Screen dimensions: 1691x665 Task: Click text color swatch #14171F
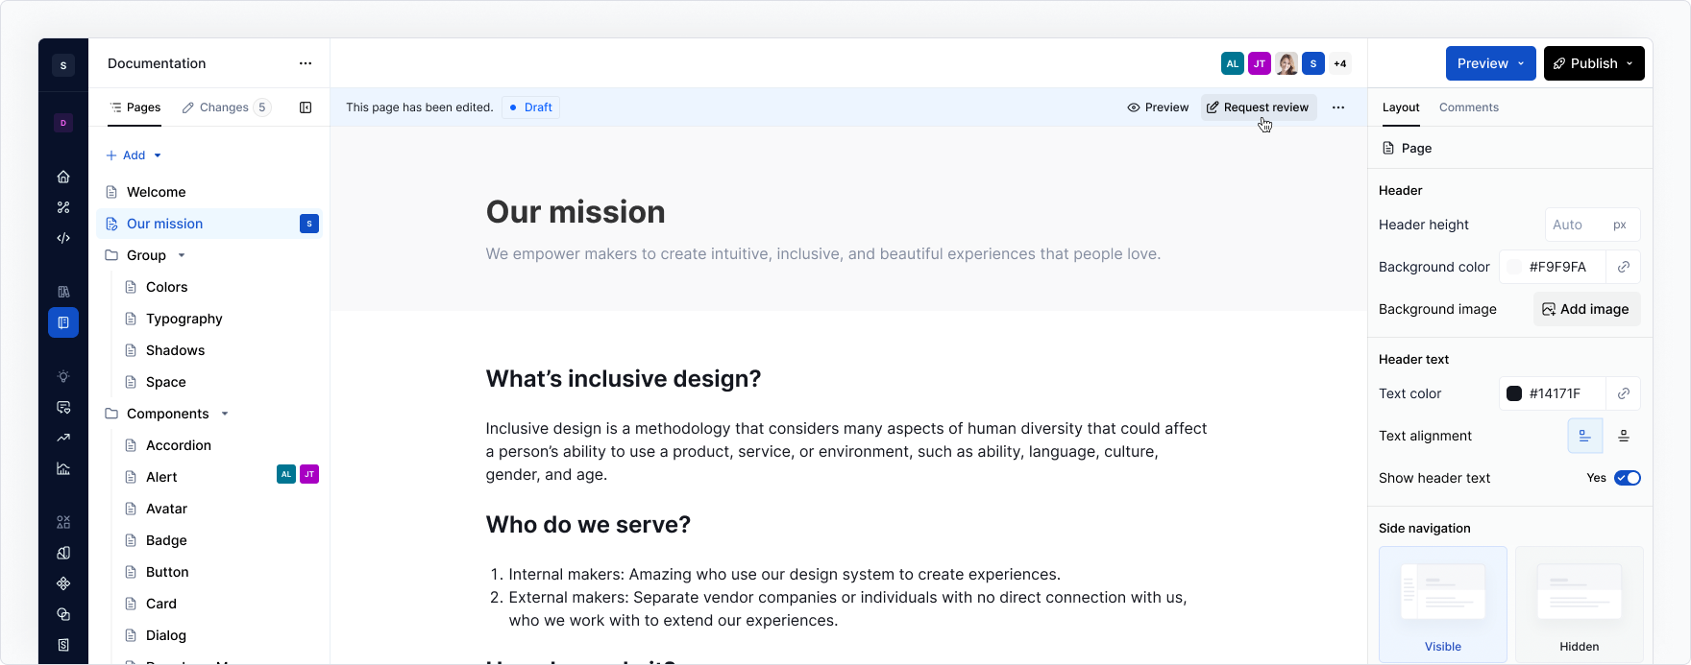coord(1514,393)
